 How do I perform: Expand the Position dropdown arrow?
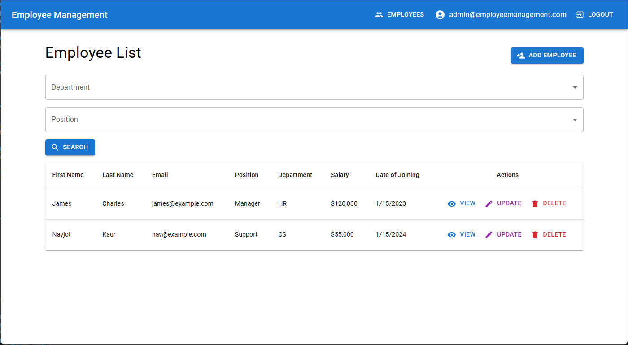[x=575, y=120]
